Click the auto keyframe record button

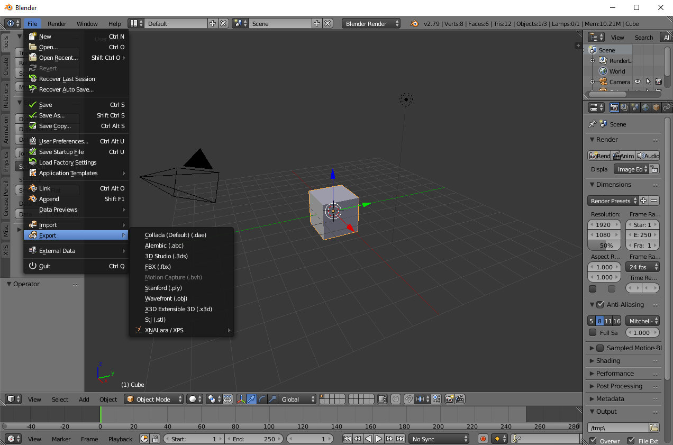[483, 439]
